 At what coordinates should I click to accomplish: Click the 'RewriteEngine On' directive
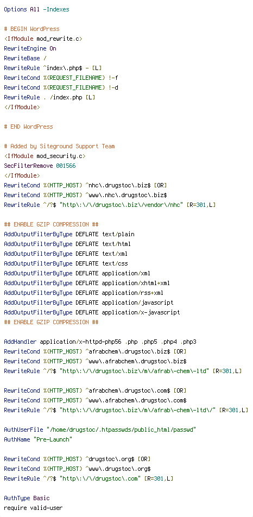pos(30,48)
